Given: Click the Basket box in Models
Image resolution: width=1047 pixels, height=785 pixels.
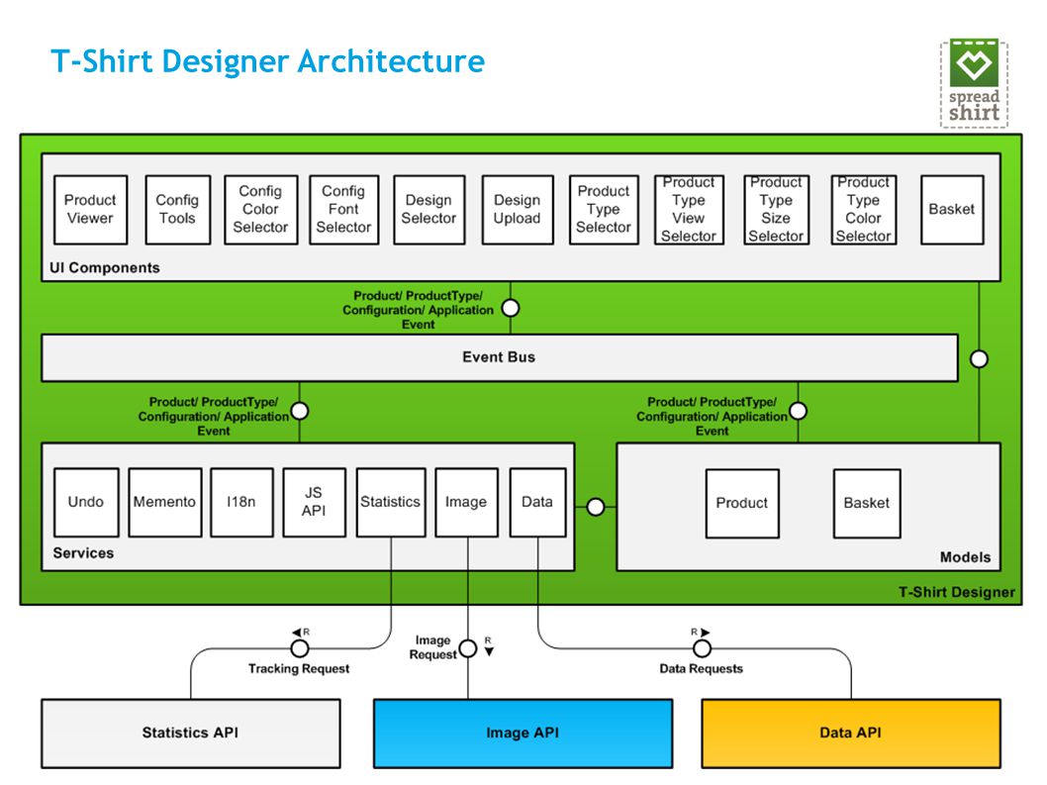Looking at the screenshot, I should [x=867, y=503].
